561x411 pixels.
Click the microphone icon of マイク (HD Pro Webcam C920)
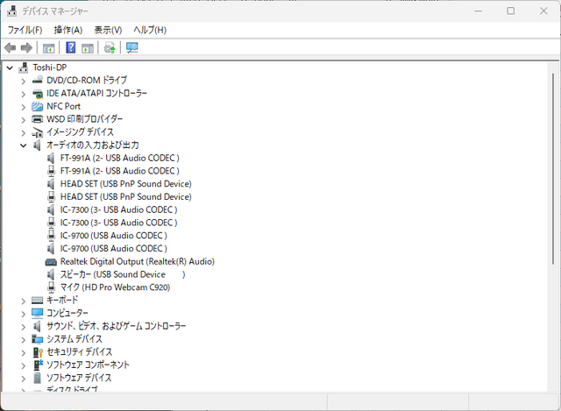(52, 287)
